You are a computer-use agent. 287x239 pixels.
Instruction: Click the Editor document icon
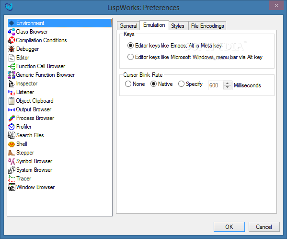tap(11, 58)
